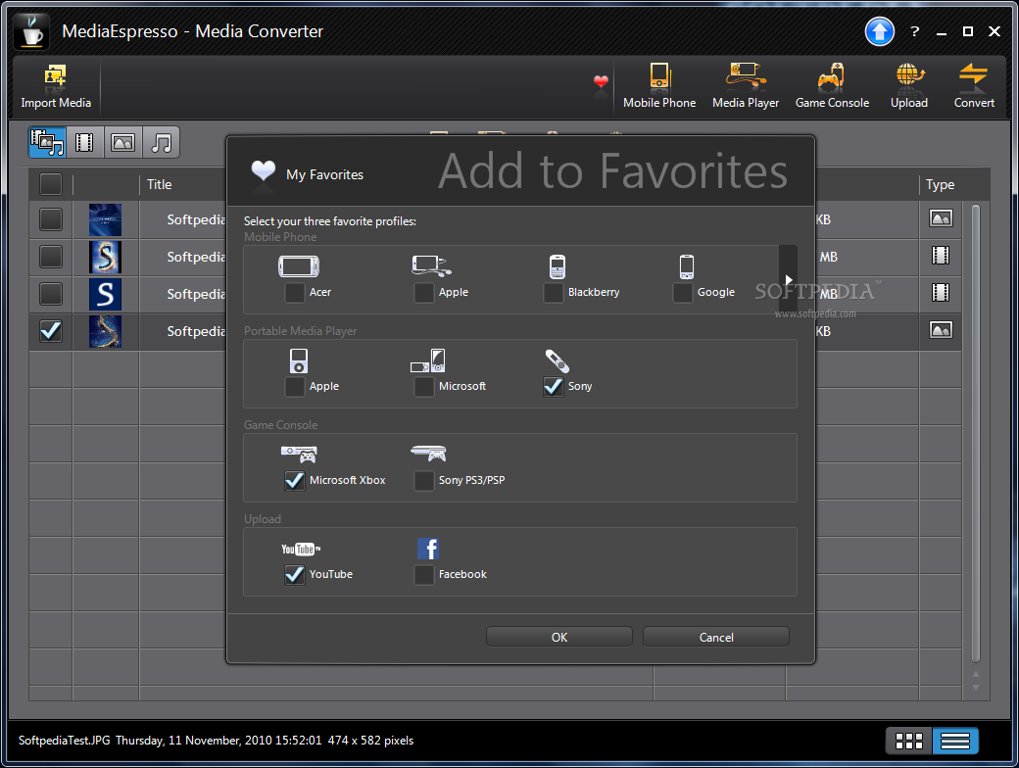
Task: Check the first media row checkbox
Action: click(51, 219)
